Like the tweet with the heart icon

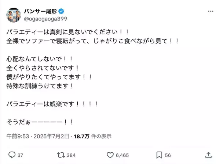click(110, 155)
